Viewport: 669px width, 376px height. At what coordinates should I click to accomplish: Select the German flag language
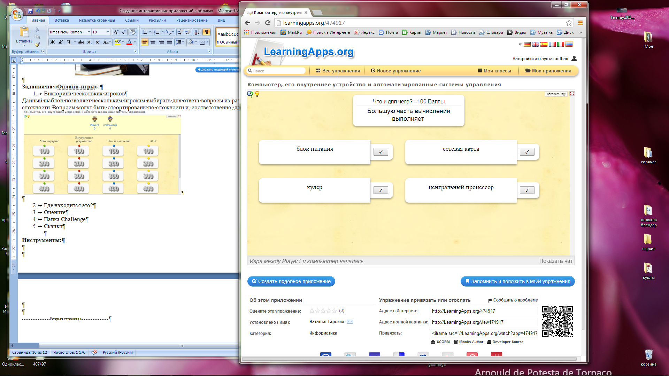pyautogui.click(x=527, y=44)
